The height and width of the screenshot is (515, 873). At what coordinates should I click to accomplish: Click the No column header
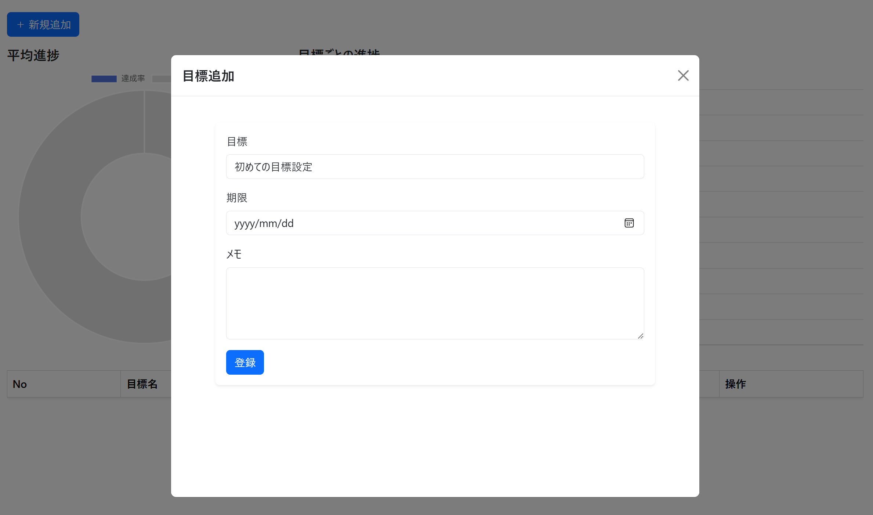click(x=20, y=384)
